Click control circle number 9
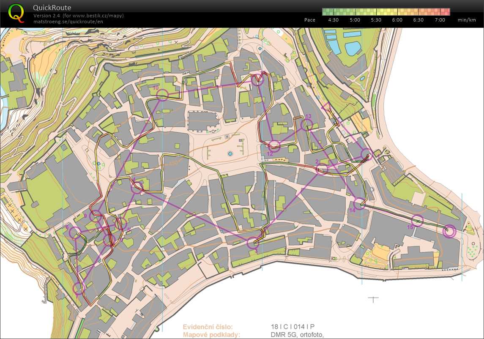Screen dimensions: 484x339 click(x=96, y=216)
